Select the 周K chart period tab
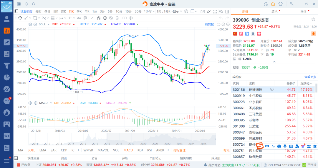Screen dimensions: 318x168 point(63,11)
